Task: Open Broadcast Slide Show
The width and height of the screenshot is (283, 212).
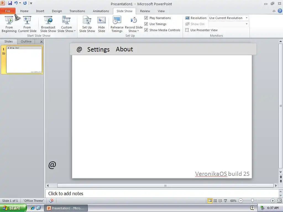Action: point(48,24)
